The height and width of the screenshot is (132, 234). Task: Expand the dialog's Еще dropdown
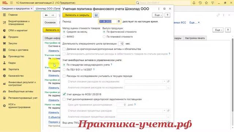click(x=158, y=15)
